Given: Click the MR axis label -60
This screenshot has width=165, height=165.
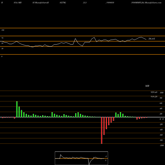Looking at the screenshot, I should (161, 135).
